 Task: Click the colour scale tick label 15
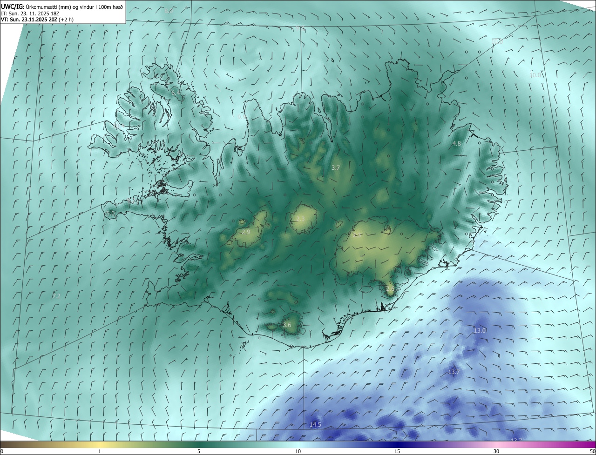[x=397, y=451]
